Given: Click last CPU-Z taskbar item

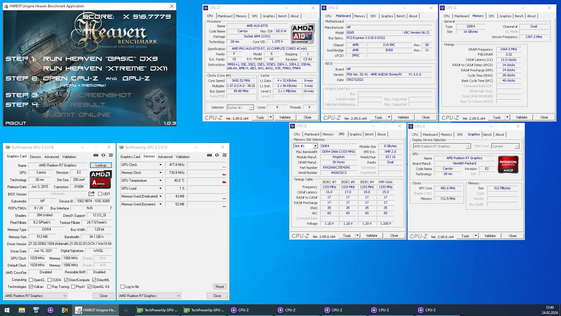Looking at the screenshot, I should [438, 310].
